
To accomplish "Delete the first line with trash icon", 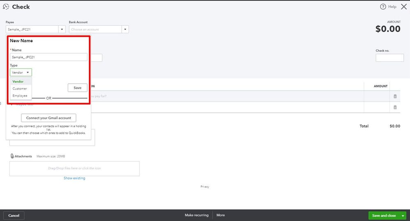I will coord(395,96).
